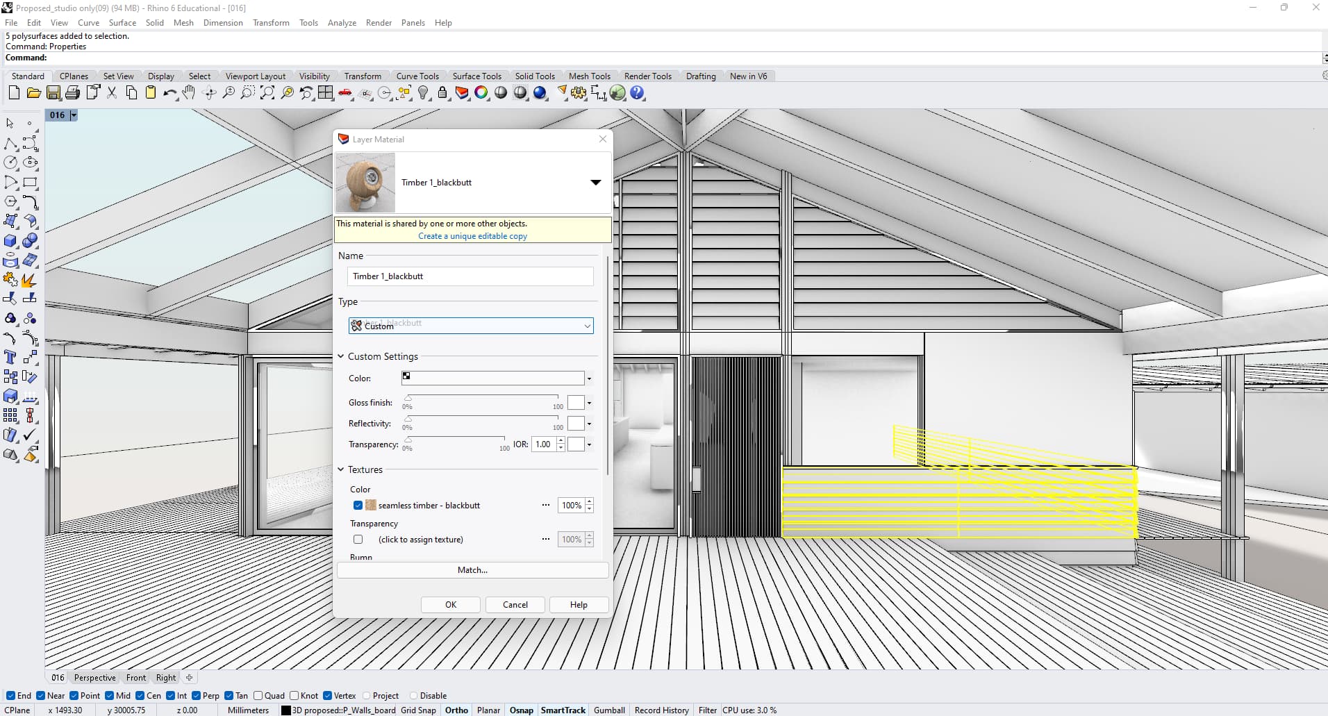Click the Copy icon in the toolbar
The image size is (1328, 716).
click(131, 92)
